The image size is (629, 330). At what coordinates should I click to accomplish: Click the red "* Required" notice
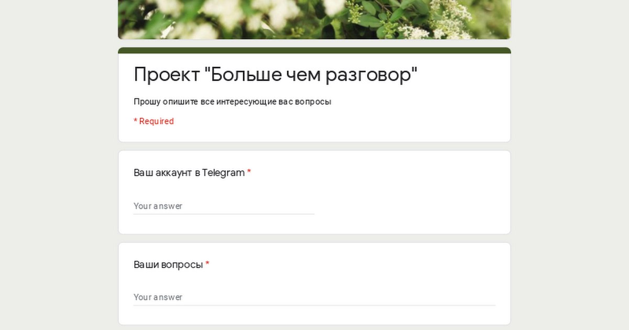point(154,121)
